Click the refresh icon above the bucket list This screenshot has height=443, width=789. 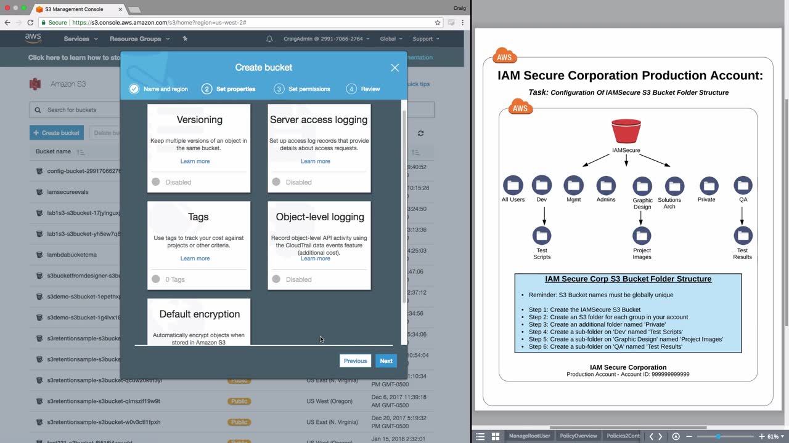point(421,133)
